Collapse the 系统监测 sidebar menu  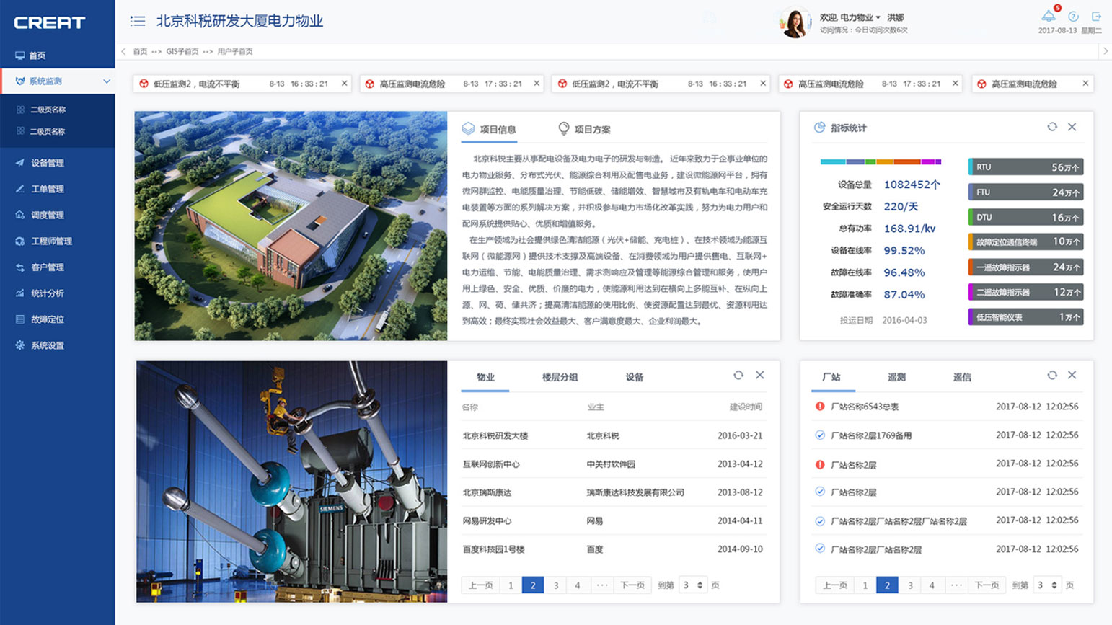[107, 81]
